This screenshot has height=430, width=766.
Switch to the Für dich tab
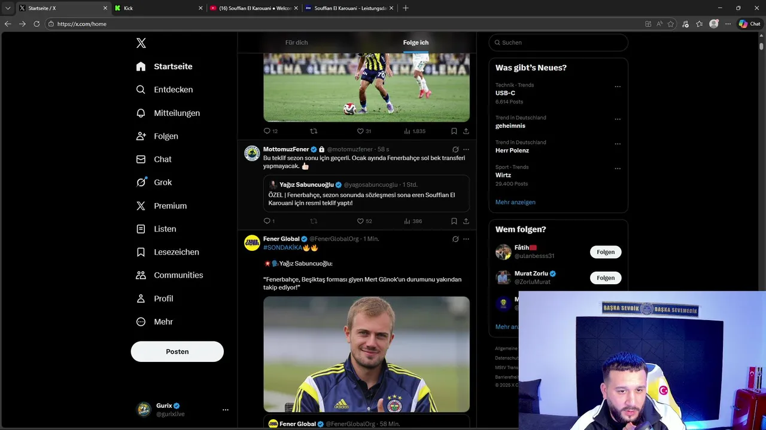click(x=296, y=42)
